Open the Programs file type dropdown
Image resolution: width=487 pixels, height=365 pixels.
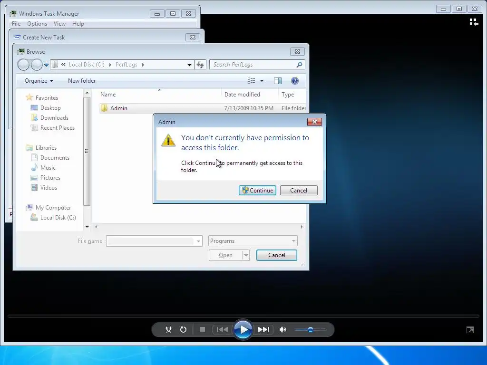253,241
